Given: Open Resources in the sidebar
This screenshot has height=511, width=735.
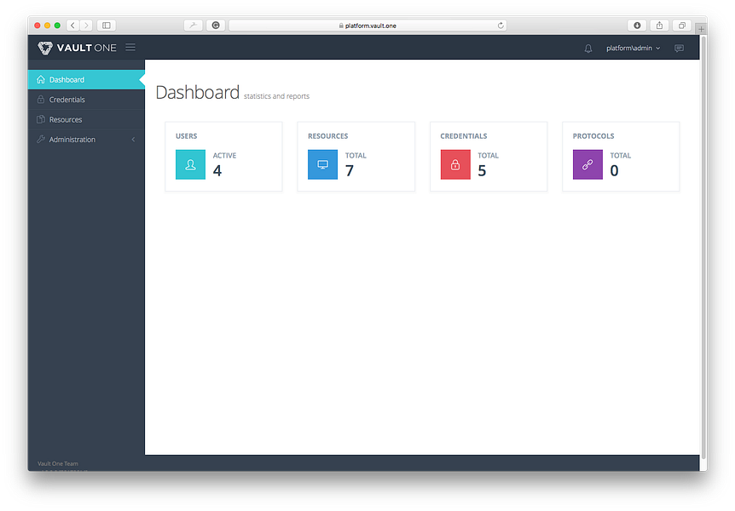Looking at the screenshot, I should 86,119.
